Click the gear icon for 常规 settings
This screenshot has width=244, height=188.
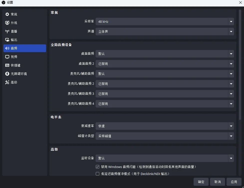tap(7, 14)
